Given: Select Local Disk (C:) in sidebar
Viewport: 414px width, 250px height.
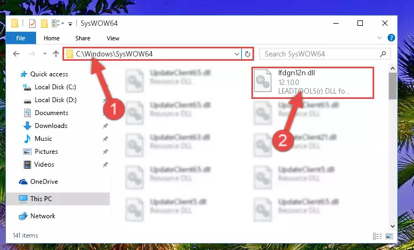Looking at the screenshot, I should pyautogui.click(x=55, y=87).
